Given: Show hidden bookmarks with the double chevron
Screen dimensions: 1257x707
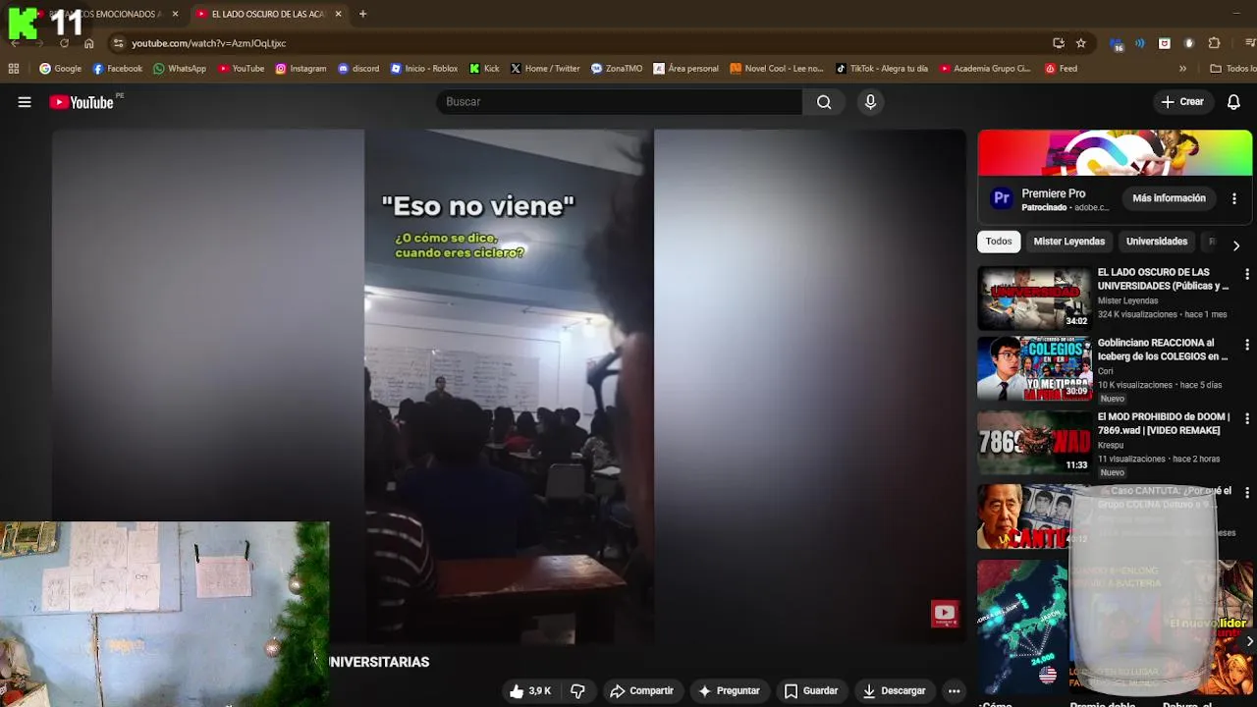Looking at the screenshot, I should pyautogui.click(x=1182, y=69).
